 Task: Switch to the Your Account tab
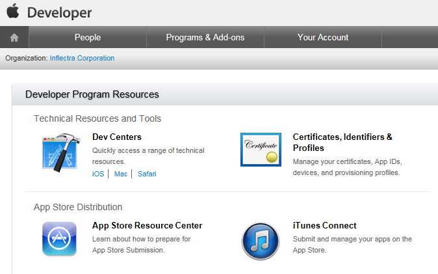coord(322,37)
